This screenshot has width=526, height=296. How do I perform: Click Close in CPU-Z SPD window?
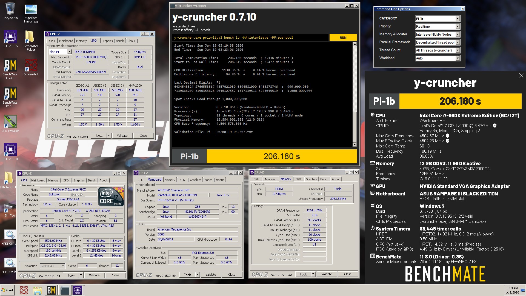pyautogui.click(x=143, y=136)
